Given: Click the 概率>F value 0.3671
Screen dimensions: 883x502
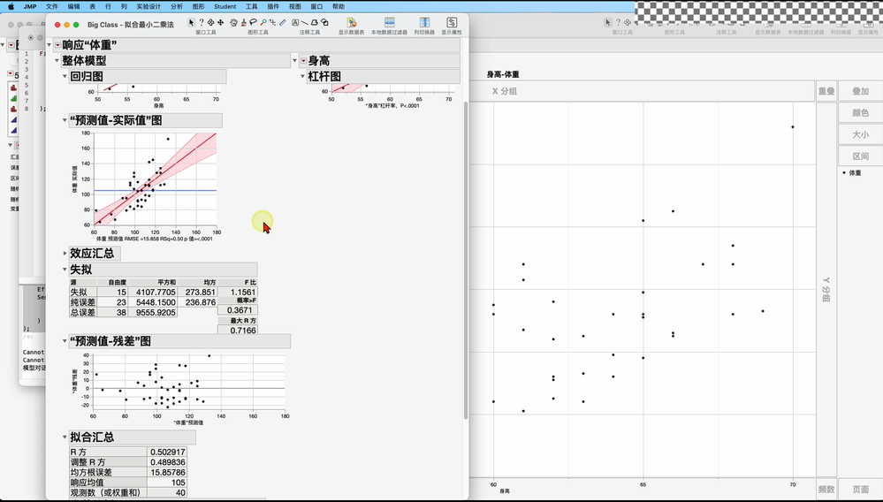Looking at the screenshot, I should (x=240, y=310).
